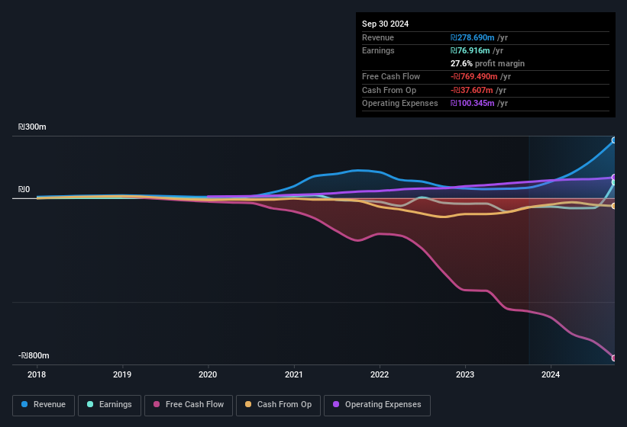This screenshot has width=627, height=427.
Task: Toggle the Free Cash Flow legend button
Action: 189,406
